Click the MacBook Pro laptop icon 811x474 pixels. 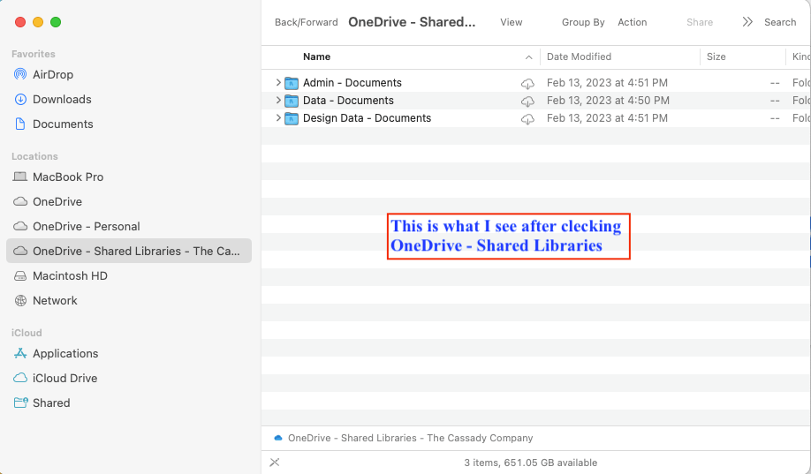[x=20, y=177]
